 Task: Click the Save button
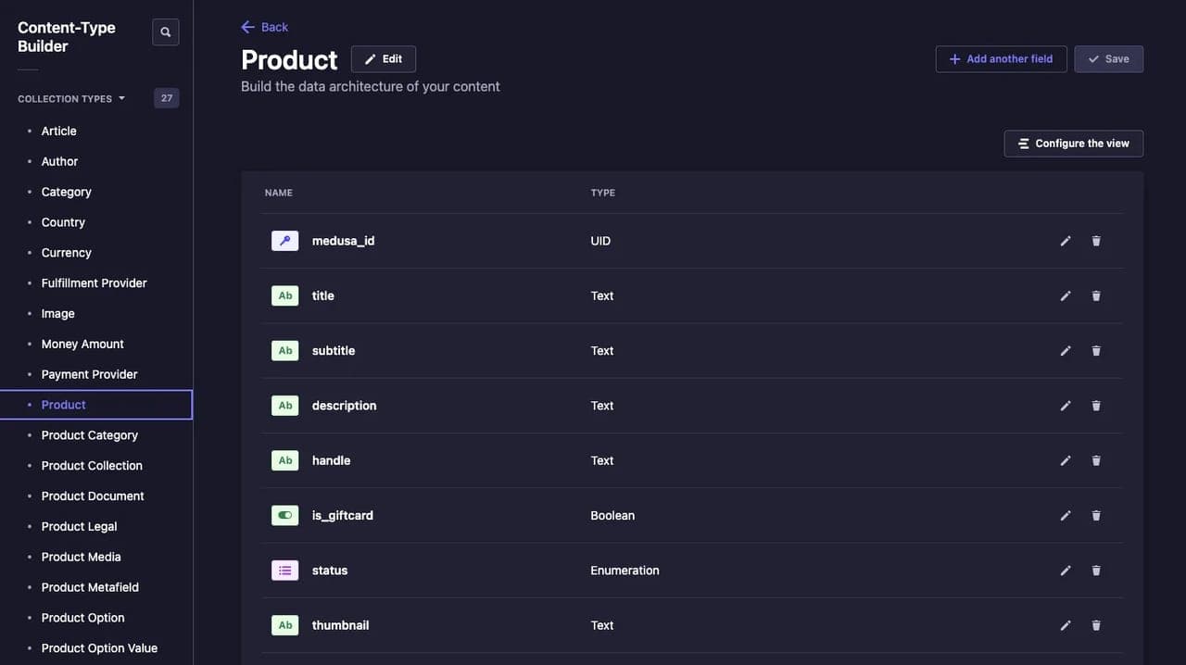tap(1108, 59)
